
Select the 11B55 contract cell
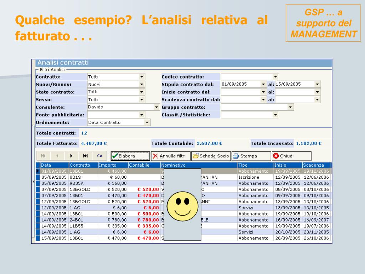83,226
